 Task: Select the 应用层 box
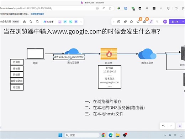pos(17,62)
